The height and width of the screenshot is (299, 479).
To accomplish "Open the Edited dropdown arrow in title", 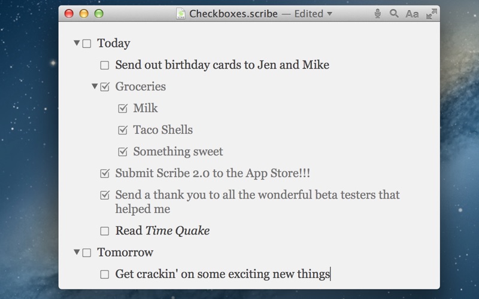I will tap(330, 14).
